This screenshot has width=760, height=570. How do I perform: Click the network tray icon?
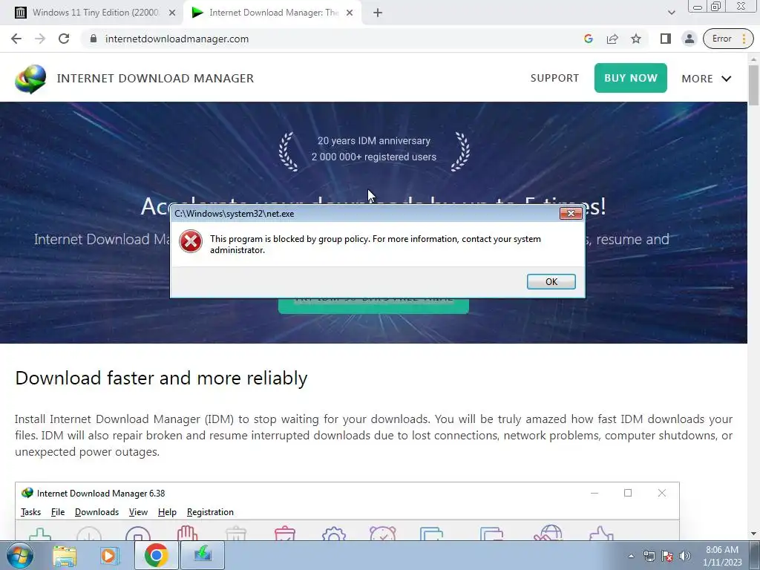point(649,556)
